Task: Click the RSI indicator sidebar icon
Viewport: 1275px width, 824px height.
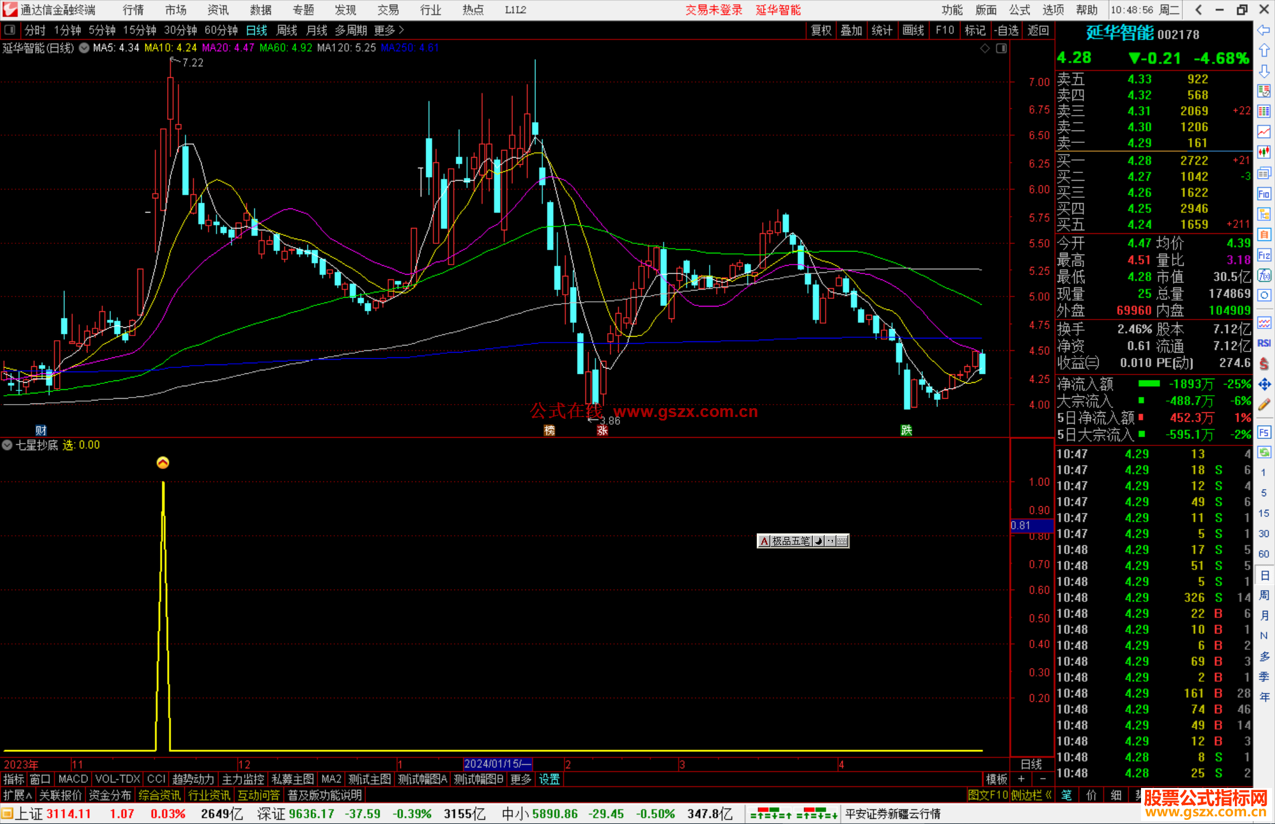Action: (1264, 343)
